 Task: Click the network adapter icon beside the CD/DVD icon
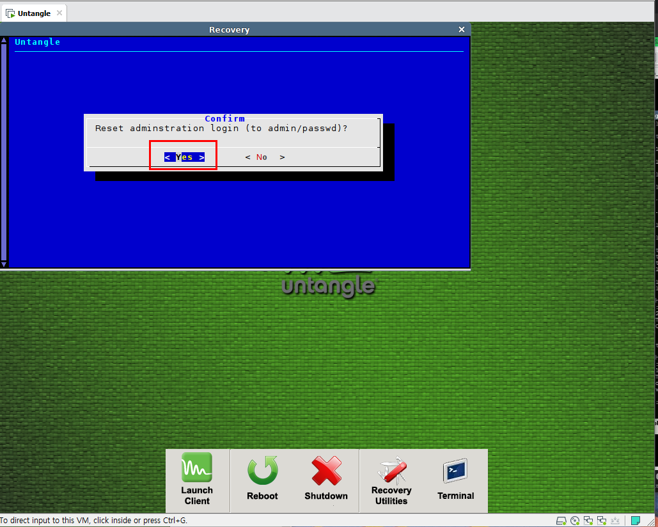click(588, 521)
